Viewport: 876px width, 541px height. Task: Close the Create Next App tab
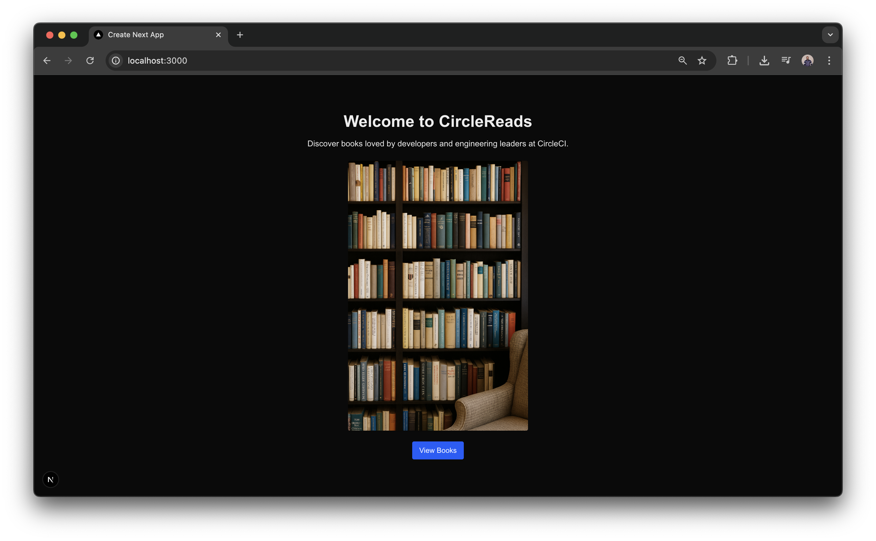click(218, 35)
